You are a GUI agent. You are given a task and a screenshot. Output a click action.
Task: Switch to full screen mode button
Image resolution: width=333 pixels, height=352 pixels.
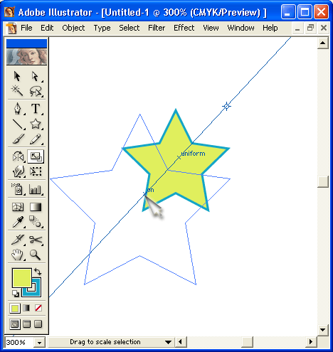38,324
